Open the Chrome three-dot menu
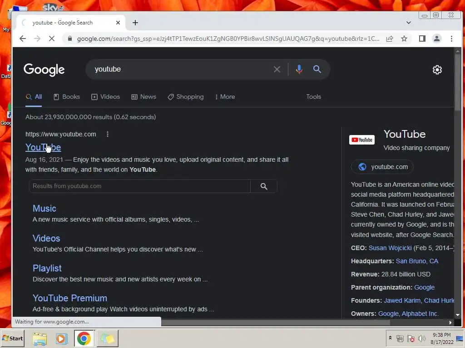Image resolution: width=465 pixels, height=348 pixels. coord(451,39)
